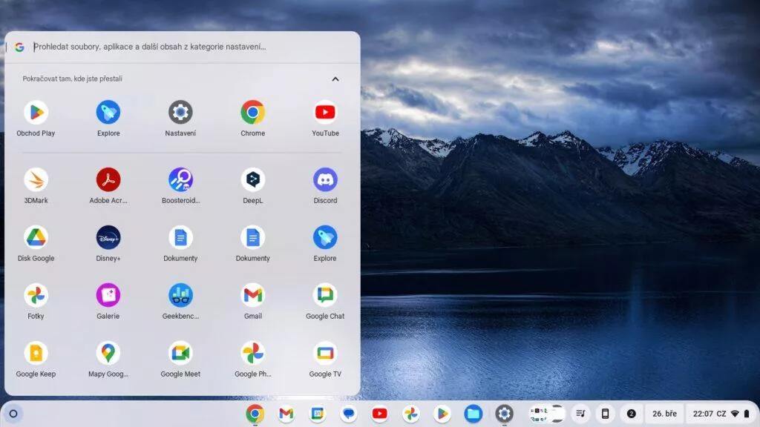760x427 pixels.
Task: Open quick settings at 22:07 clock
Action: coord(703,414)
